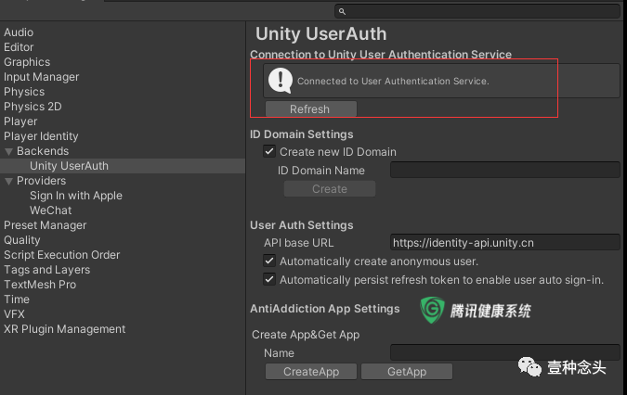Click the ID Domain Settings heading
Image resolution: width=627 pixels, height=395 pixels.
click(x=302, y=134)
